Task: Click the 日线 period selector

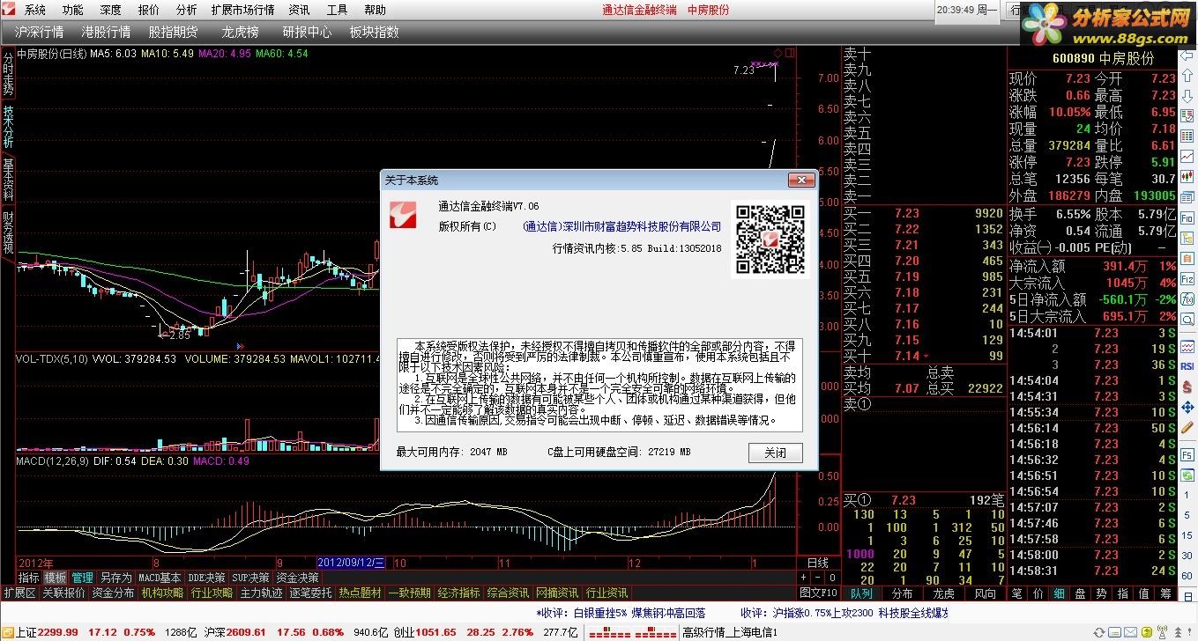Action: 818,563
